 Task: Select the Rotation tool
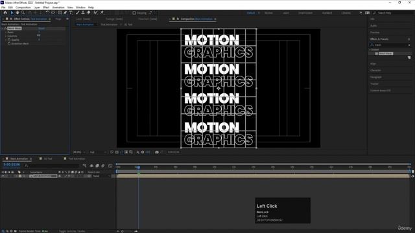[x=47, y=13]
